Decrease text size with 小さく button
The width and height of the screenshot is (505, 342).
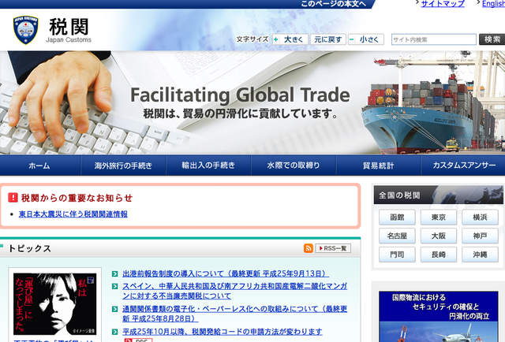(x=366, y=39)
